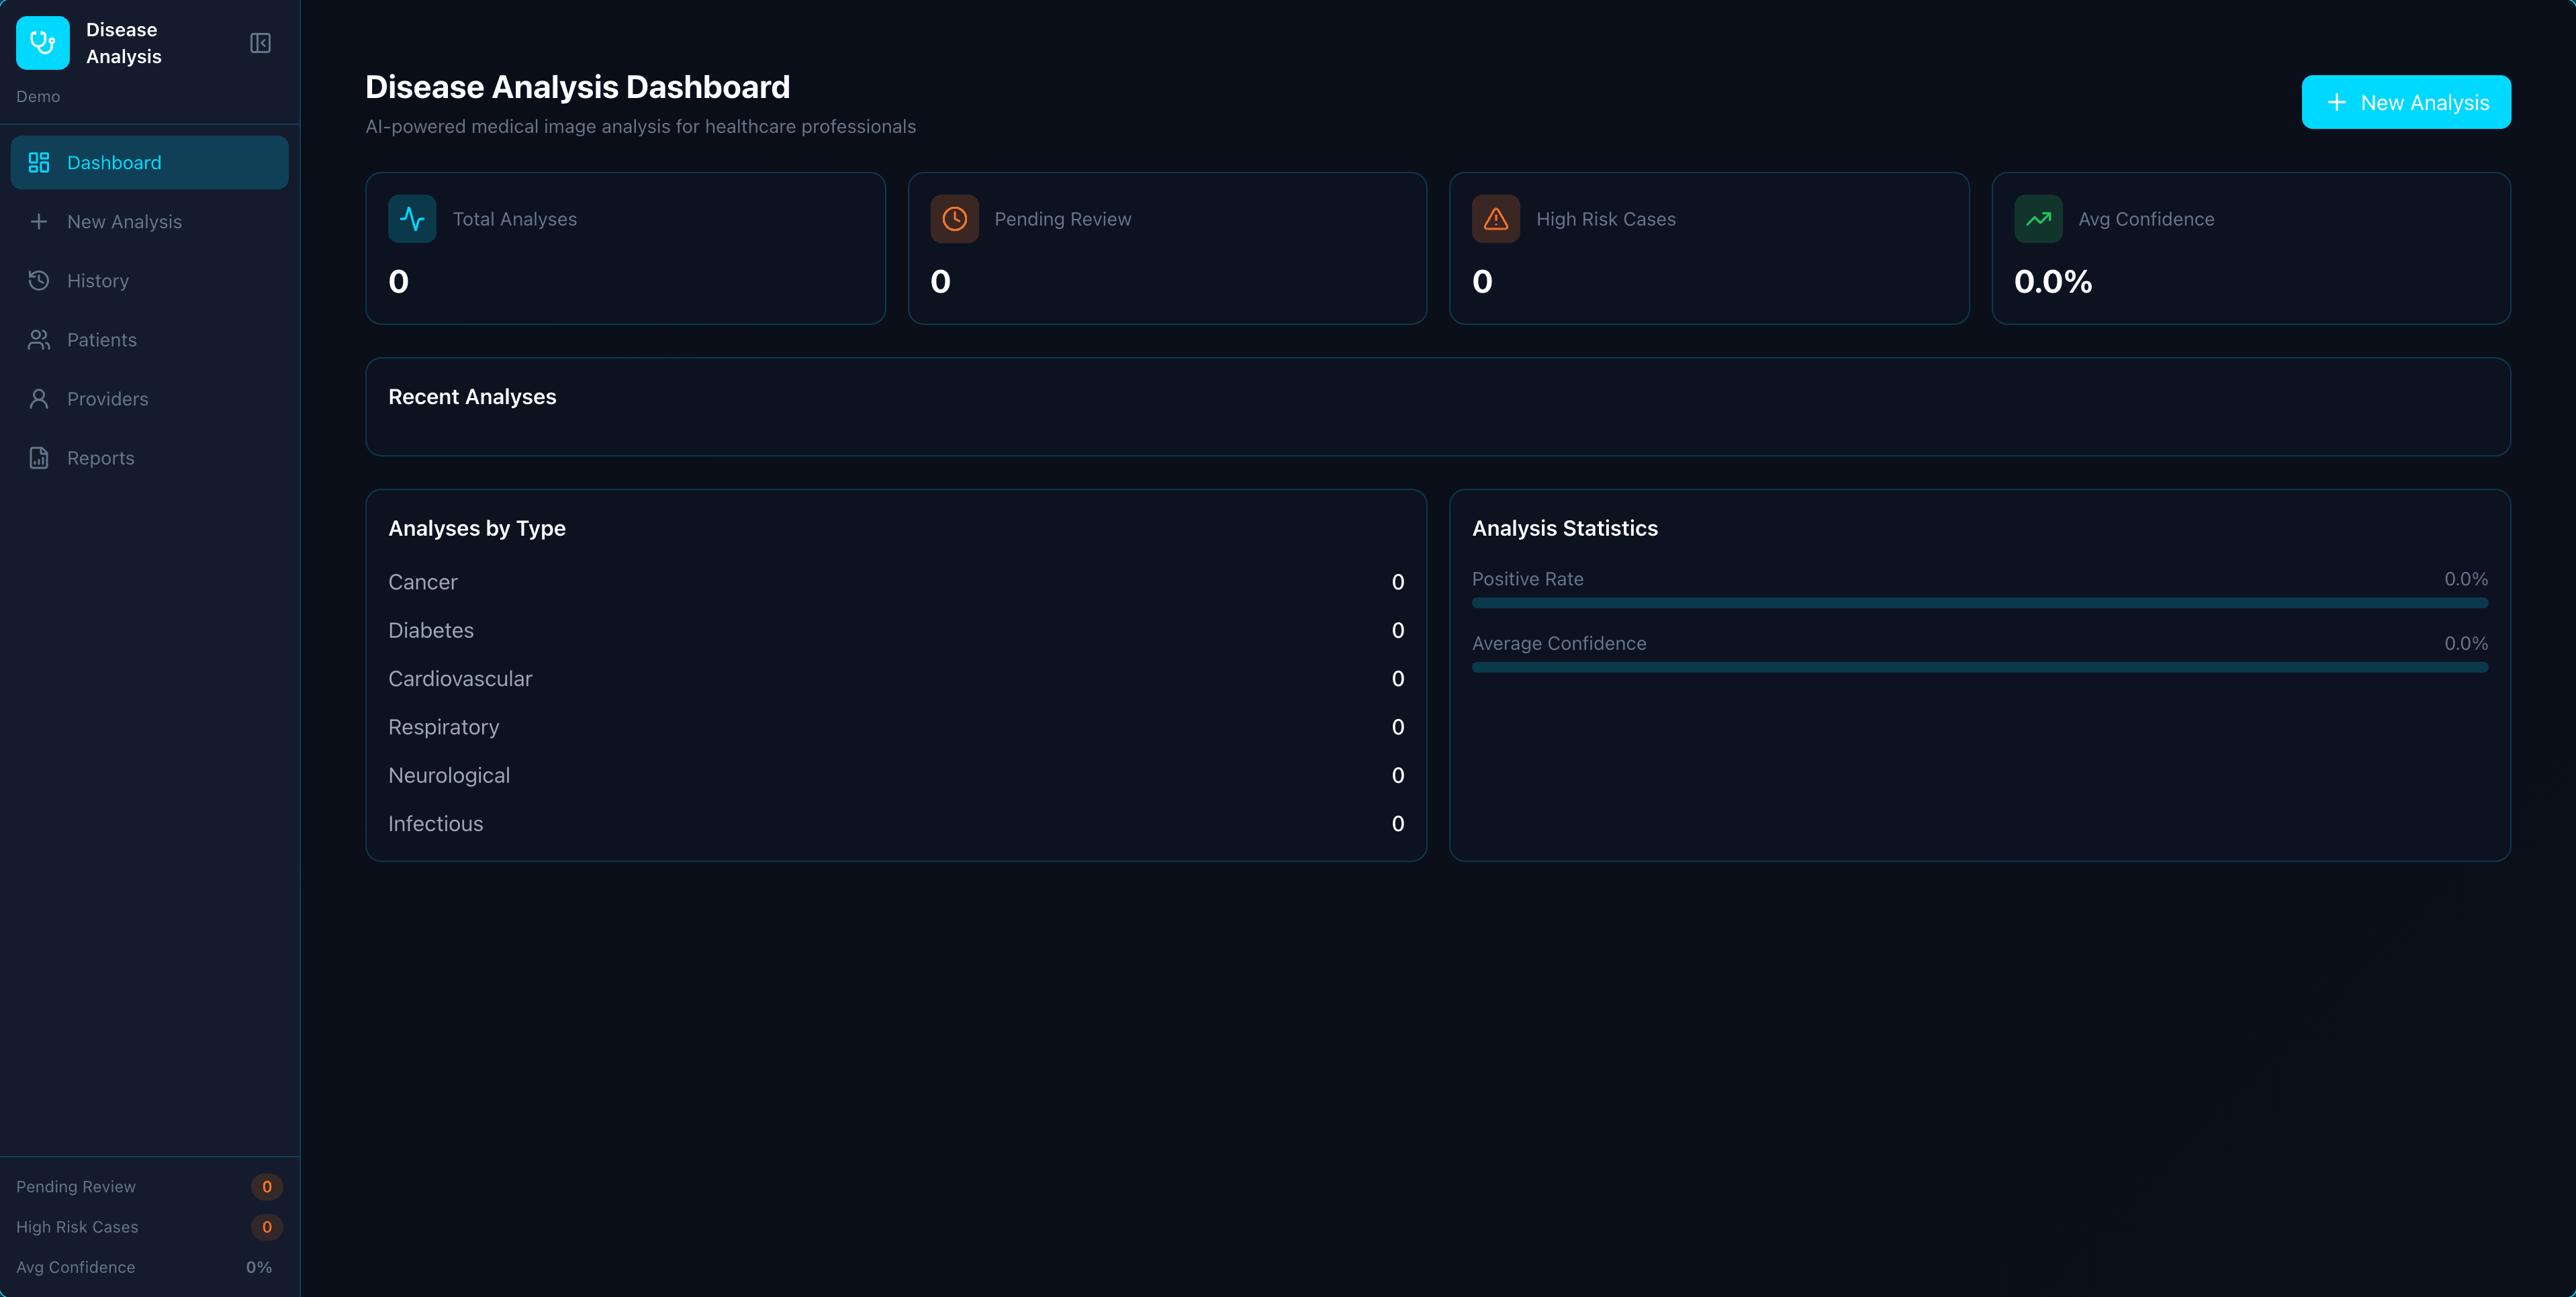Click the Pending Review label on the stat card
Viewport: 2576px width, 1297px height.
coord(1063,219)
